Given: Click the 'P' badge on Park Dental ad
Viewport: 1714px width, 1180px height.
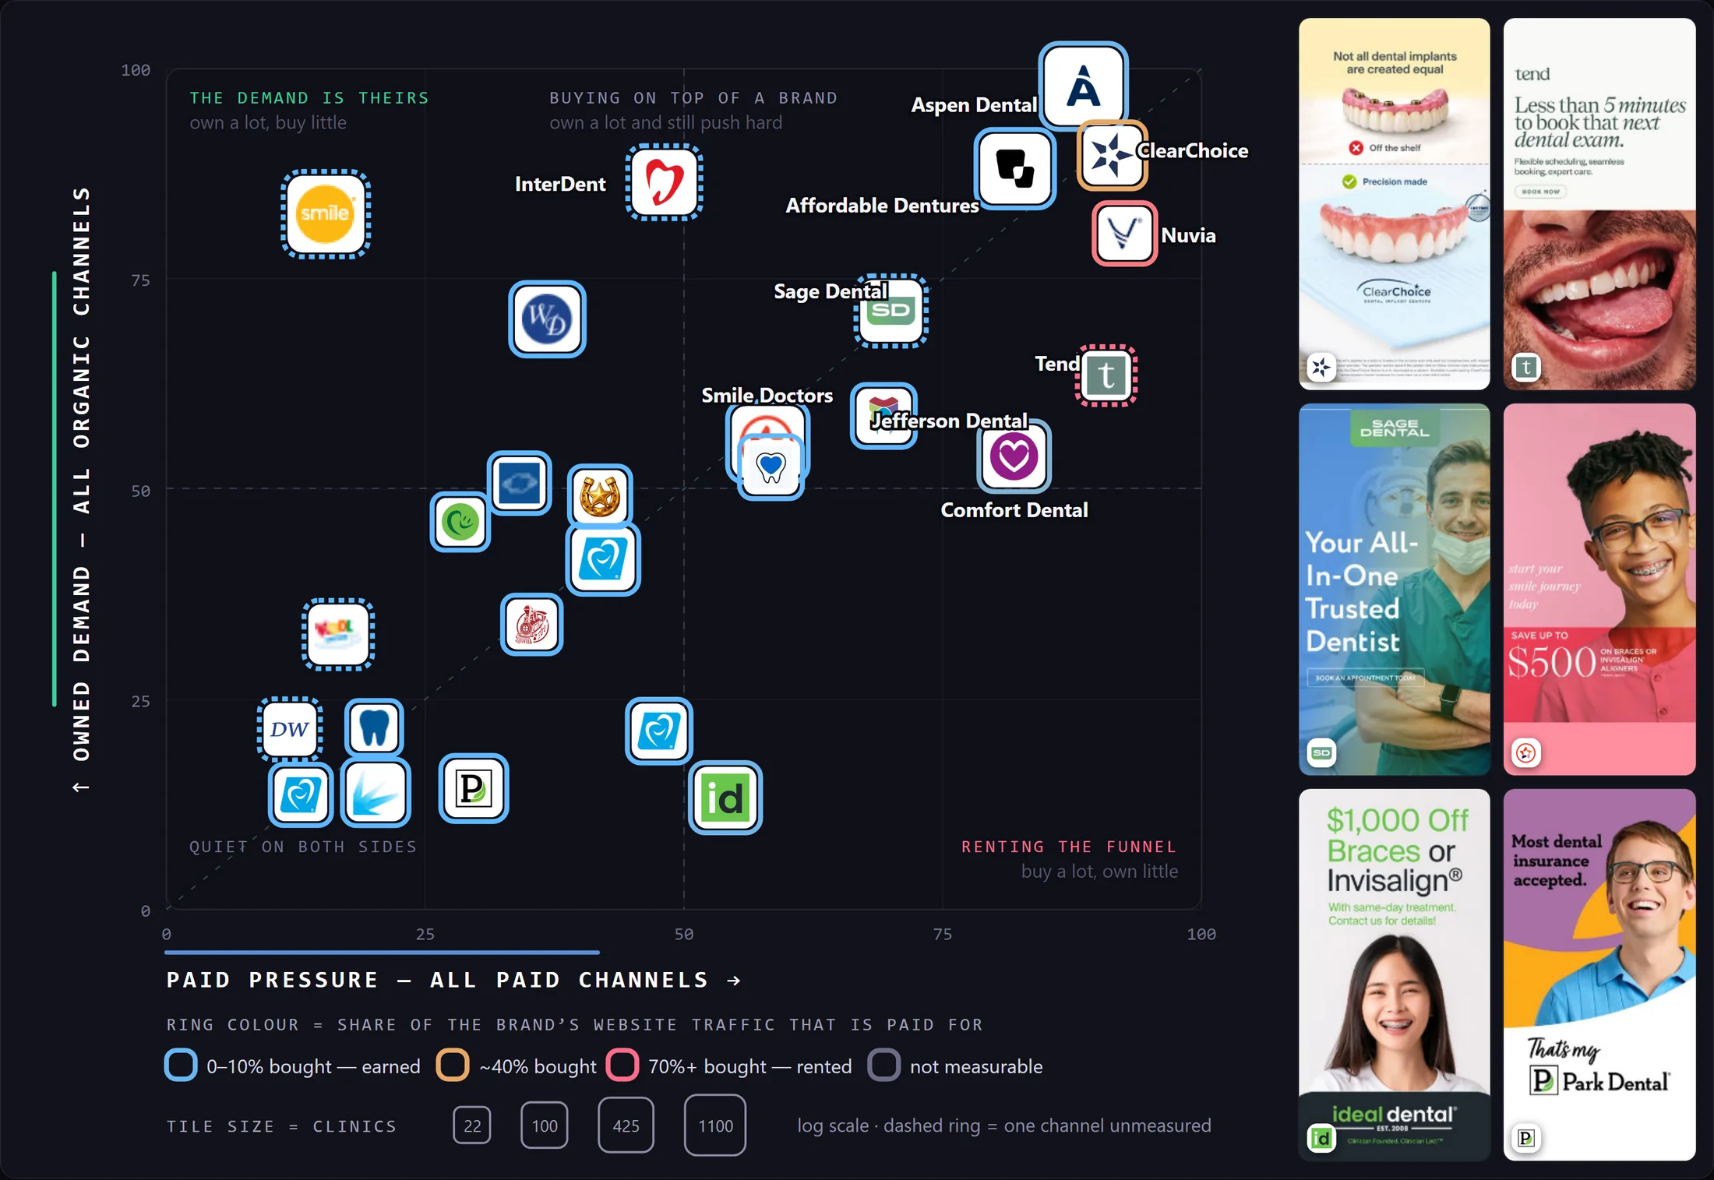Looking at the screenshot, I should coord(1526,1139).
